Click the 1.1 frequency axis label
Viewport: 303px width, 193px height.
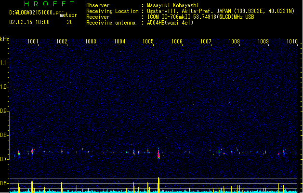coord(4,63)
